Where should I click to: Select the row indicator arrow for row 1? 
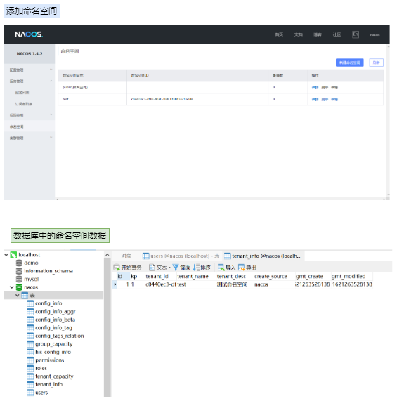[115, 284]
